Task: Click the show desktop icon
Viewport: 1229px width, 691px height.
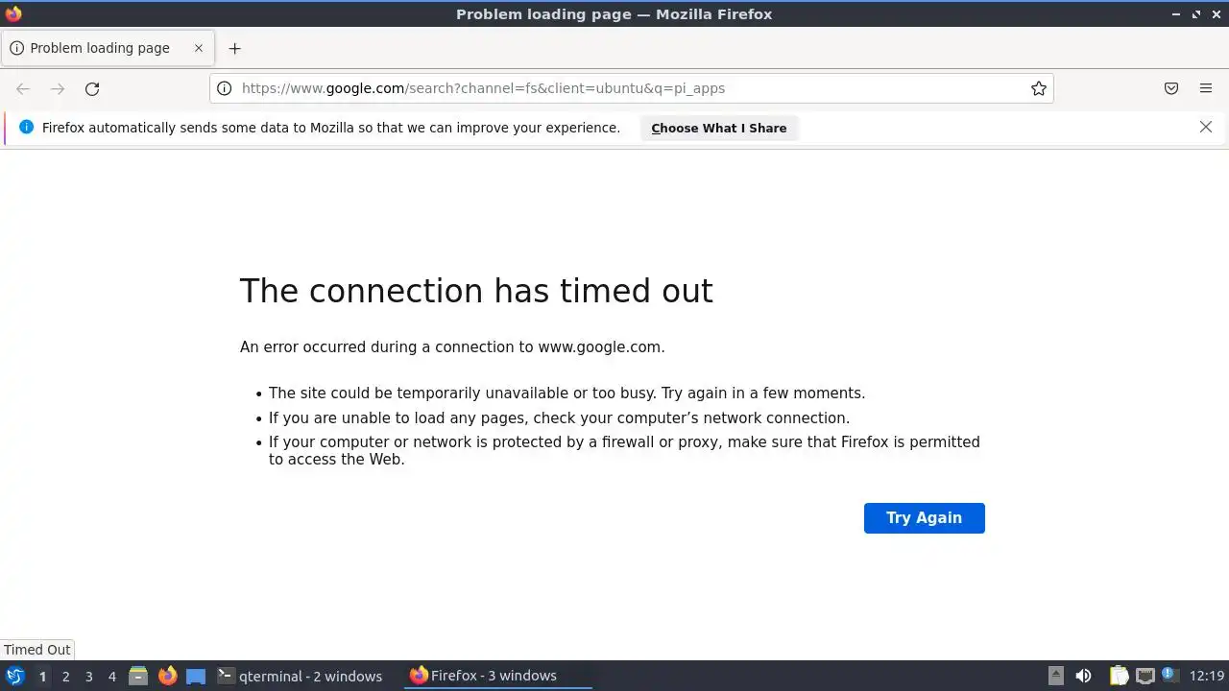Action: tap(196, 676)
